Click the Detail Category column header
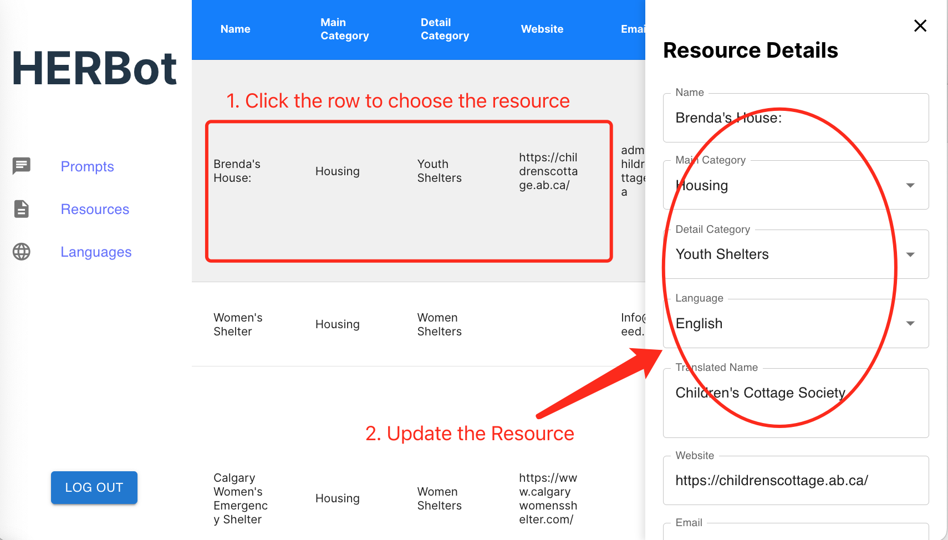This screenshot has height=540, width=948. (445, 29)
